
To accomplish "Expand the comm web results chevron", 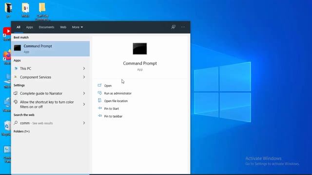I will (84, 123).
